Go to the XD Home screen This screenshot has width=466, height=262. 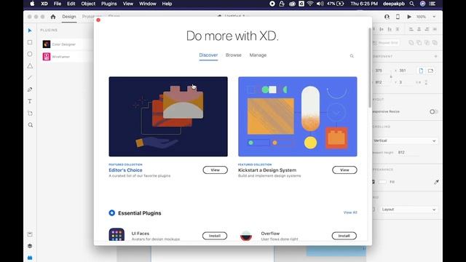click(x=53, y=17)
